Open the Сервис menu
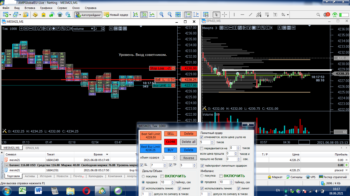Image resolution: width=350 pixels, height=196 pixels. [x=62, y=8]
